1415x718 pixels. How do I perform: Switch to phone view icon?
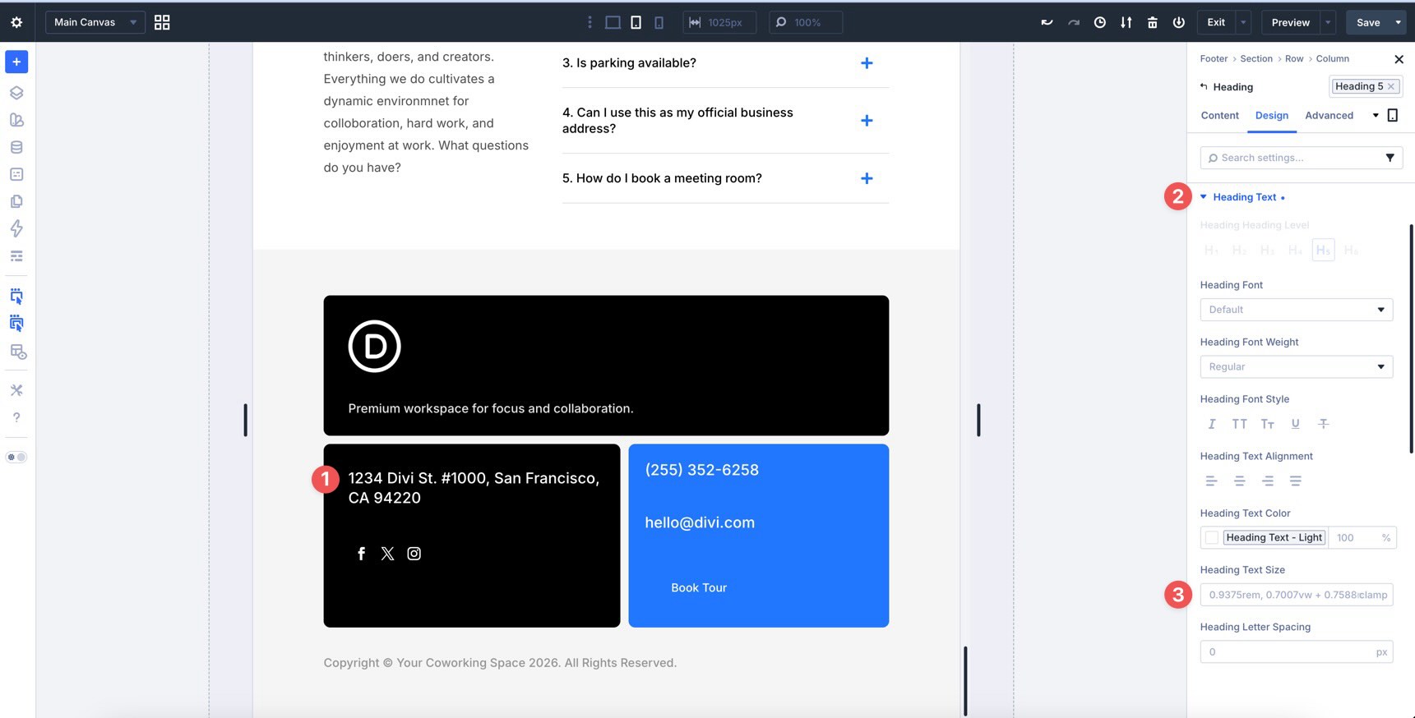pos(659,22)
